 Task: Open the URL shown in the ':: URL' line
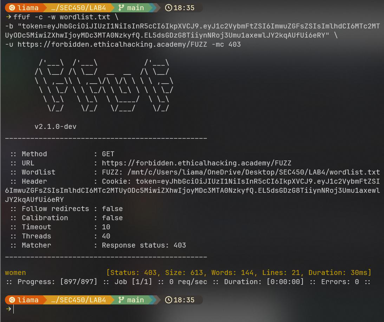[196, 163]
